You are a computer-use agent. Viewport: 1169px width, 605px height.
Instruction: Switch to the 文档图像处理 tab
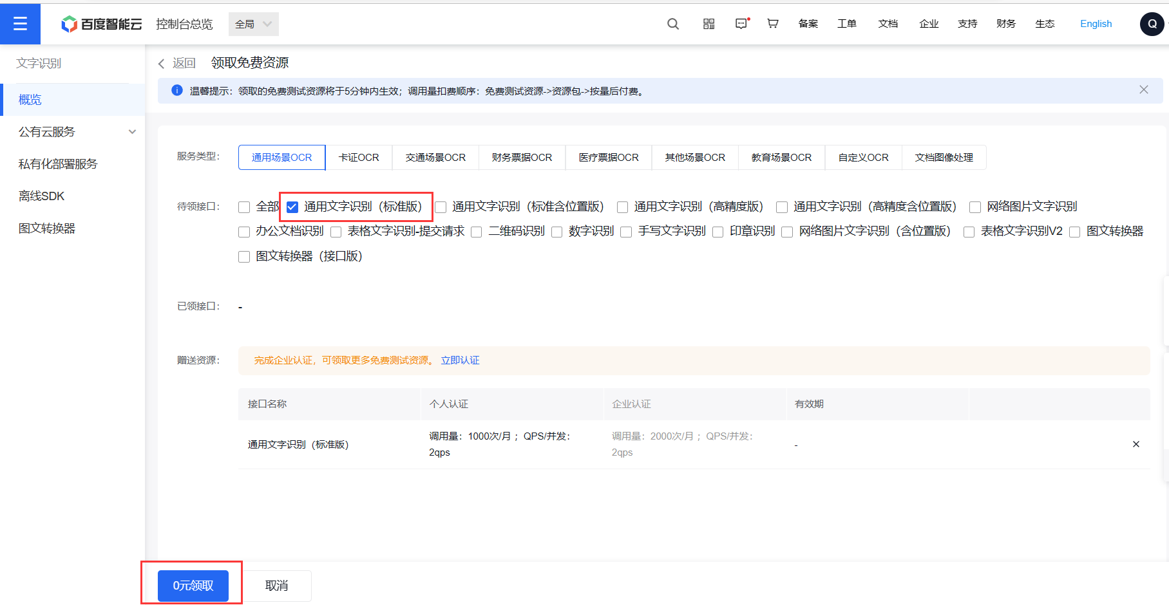(x=944, y=157)
